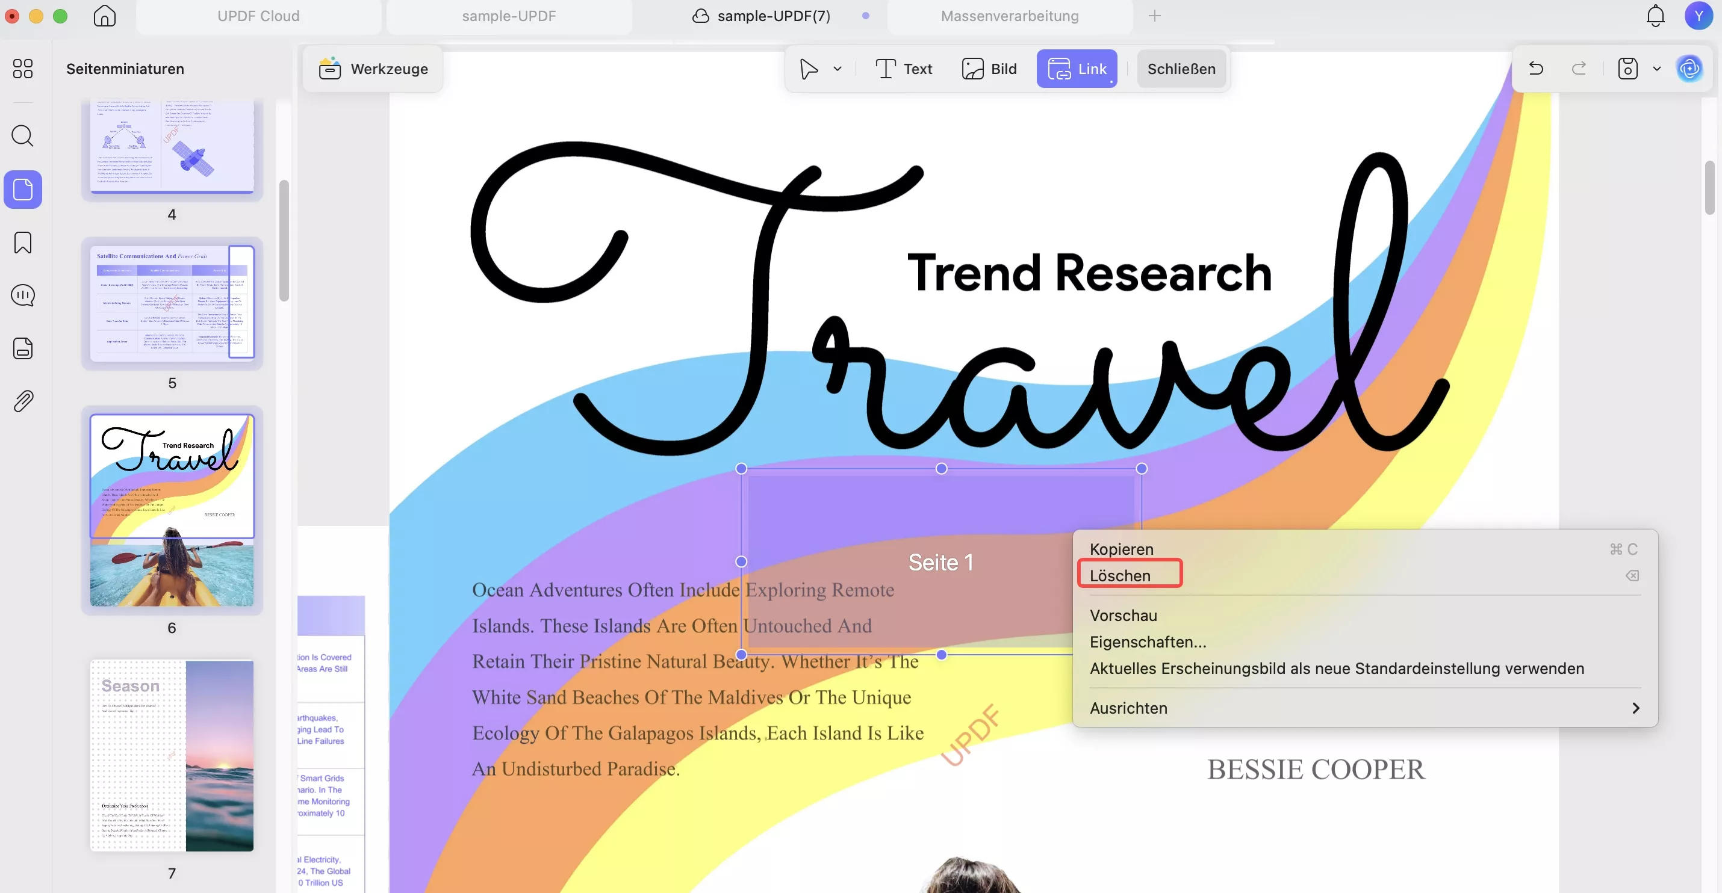
Task: Click the save disk icon
Action: click(1627, 69)
